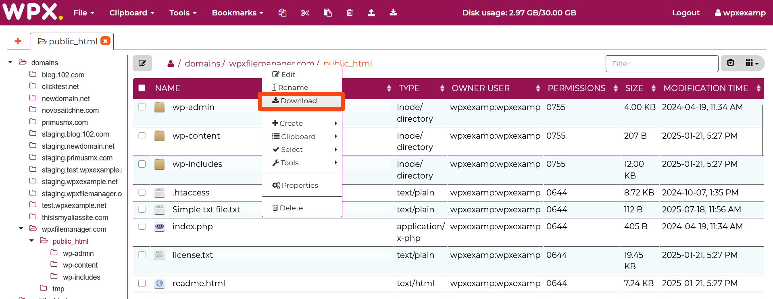Click the Filter input field

[x=662, y=64]
